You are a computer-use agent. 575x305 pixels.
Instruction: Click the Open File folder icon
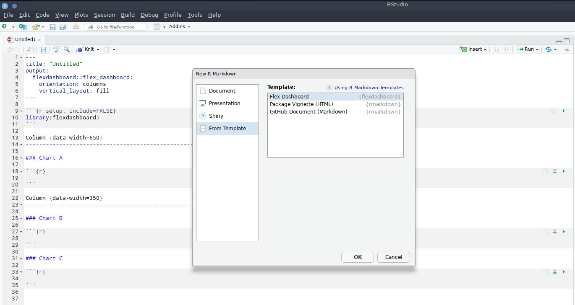(x=36, y=26)
